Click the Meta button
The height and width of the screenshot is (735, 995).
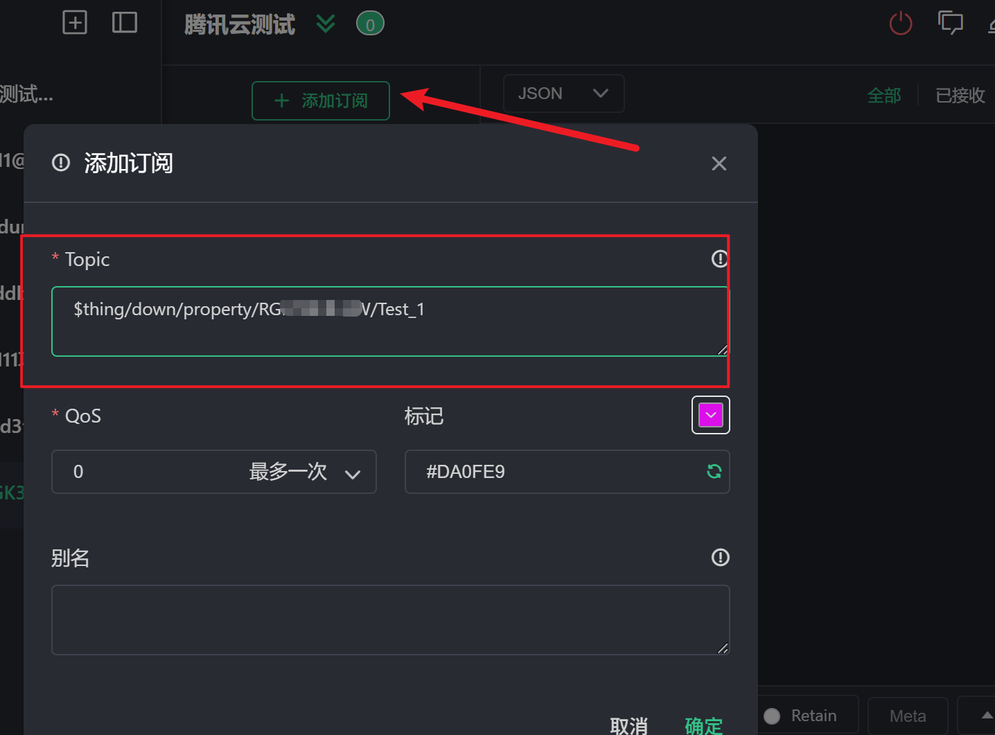(907, 716)
